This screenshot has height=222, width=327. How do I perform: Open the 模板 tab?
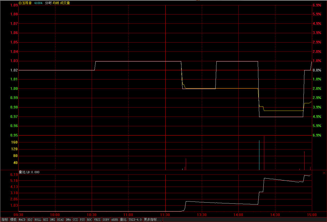point(13,220)
